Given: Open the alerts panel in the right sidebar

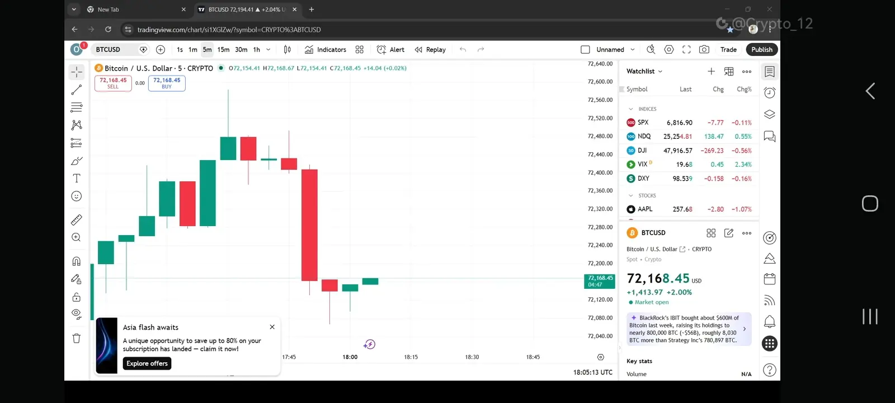Looking at the screenshot, I should 770,93.
